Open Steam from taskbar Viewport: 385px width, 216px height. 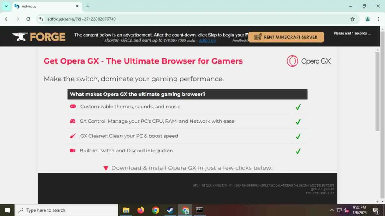point(170,210)
